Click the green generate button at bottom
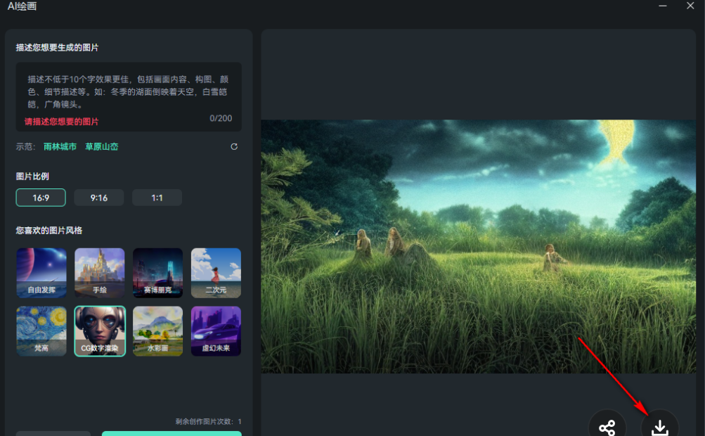Image resolution: width=705 pixels, height=436 pixels. 171,433
